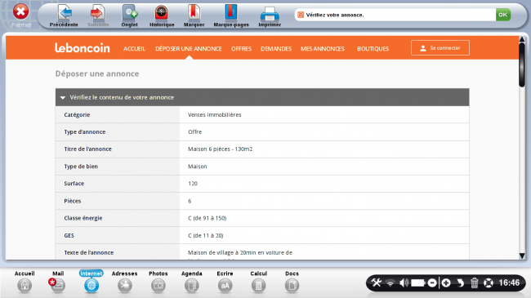The width and height of the screenshot is (531, 298).
Task: Open the Ecrire writing app
Action: tap(225, 282)
